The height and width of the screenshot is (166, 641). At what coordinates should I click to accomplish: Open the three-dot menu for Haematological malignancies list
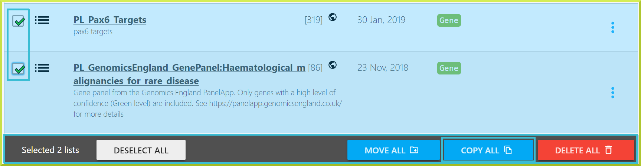pyautogui.click(x=612, y=93)
